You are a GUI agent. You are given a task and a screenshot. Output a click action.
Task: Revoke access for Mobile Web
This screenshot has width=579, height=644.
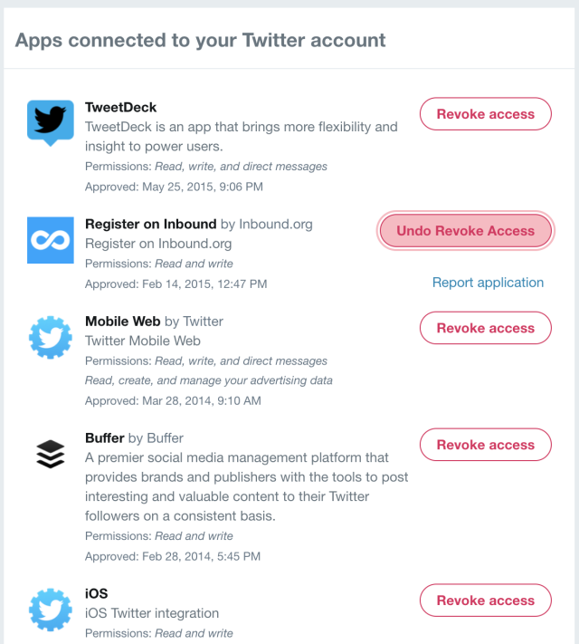point(486,328)
